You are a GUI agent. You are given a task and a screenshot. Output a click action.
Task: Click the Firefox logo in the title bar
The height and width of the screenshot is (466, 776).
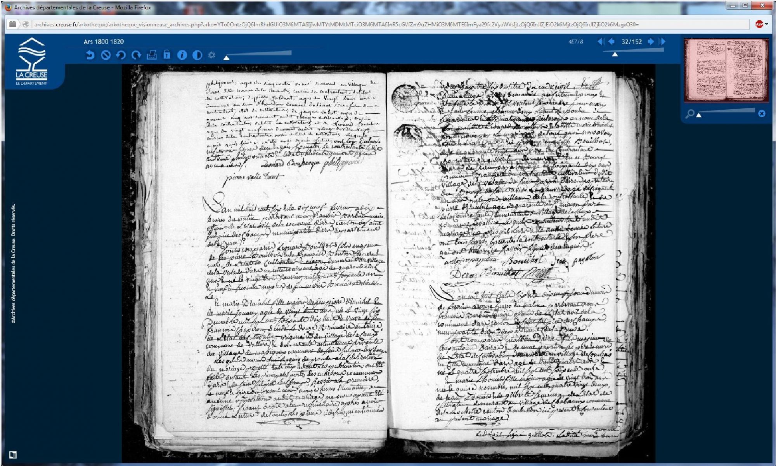pyautogui.click(x=8, y=7)
